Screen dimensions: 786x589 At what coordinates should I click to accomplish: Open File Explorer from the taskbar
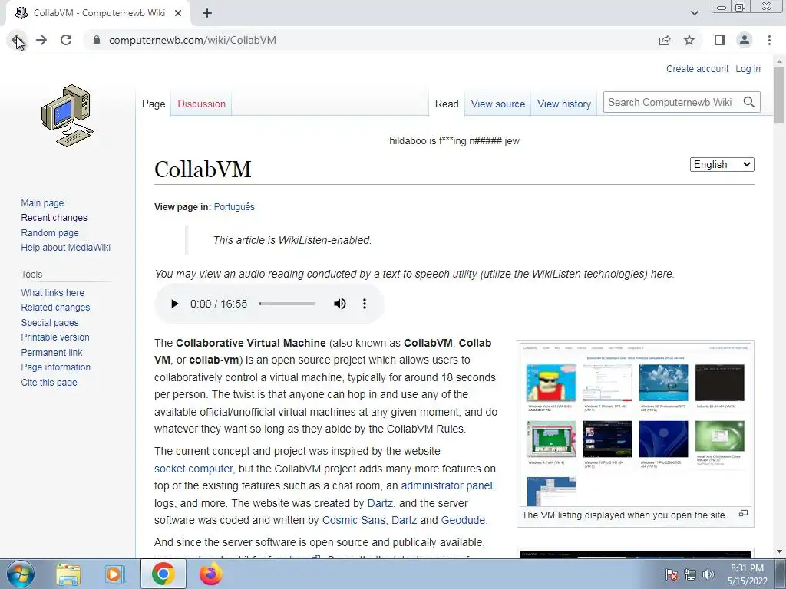click(x=68, y=574)
